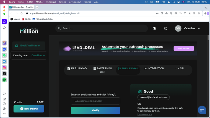
Task: Open the help question mark icon
Action: pos(166,28)
